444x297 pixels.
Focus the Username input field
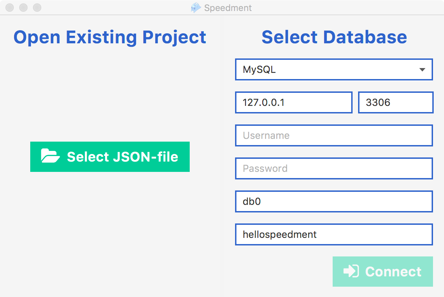[x=334, y=135]
